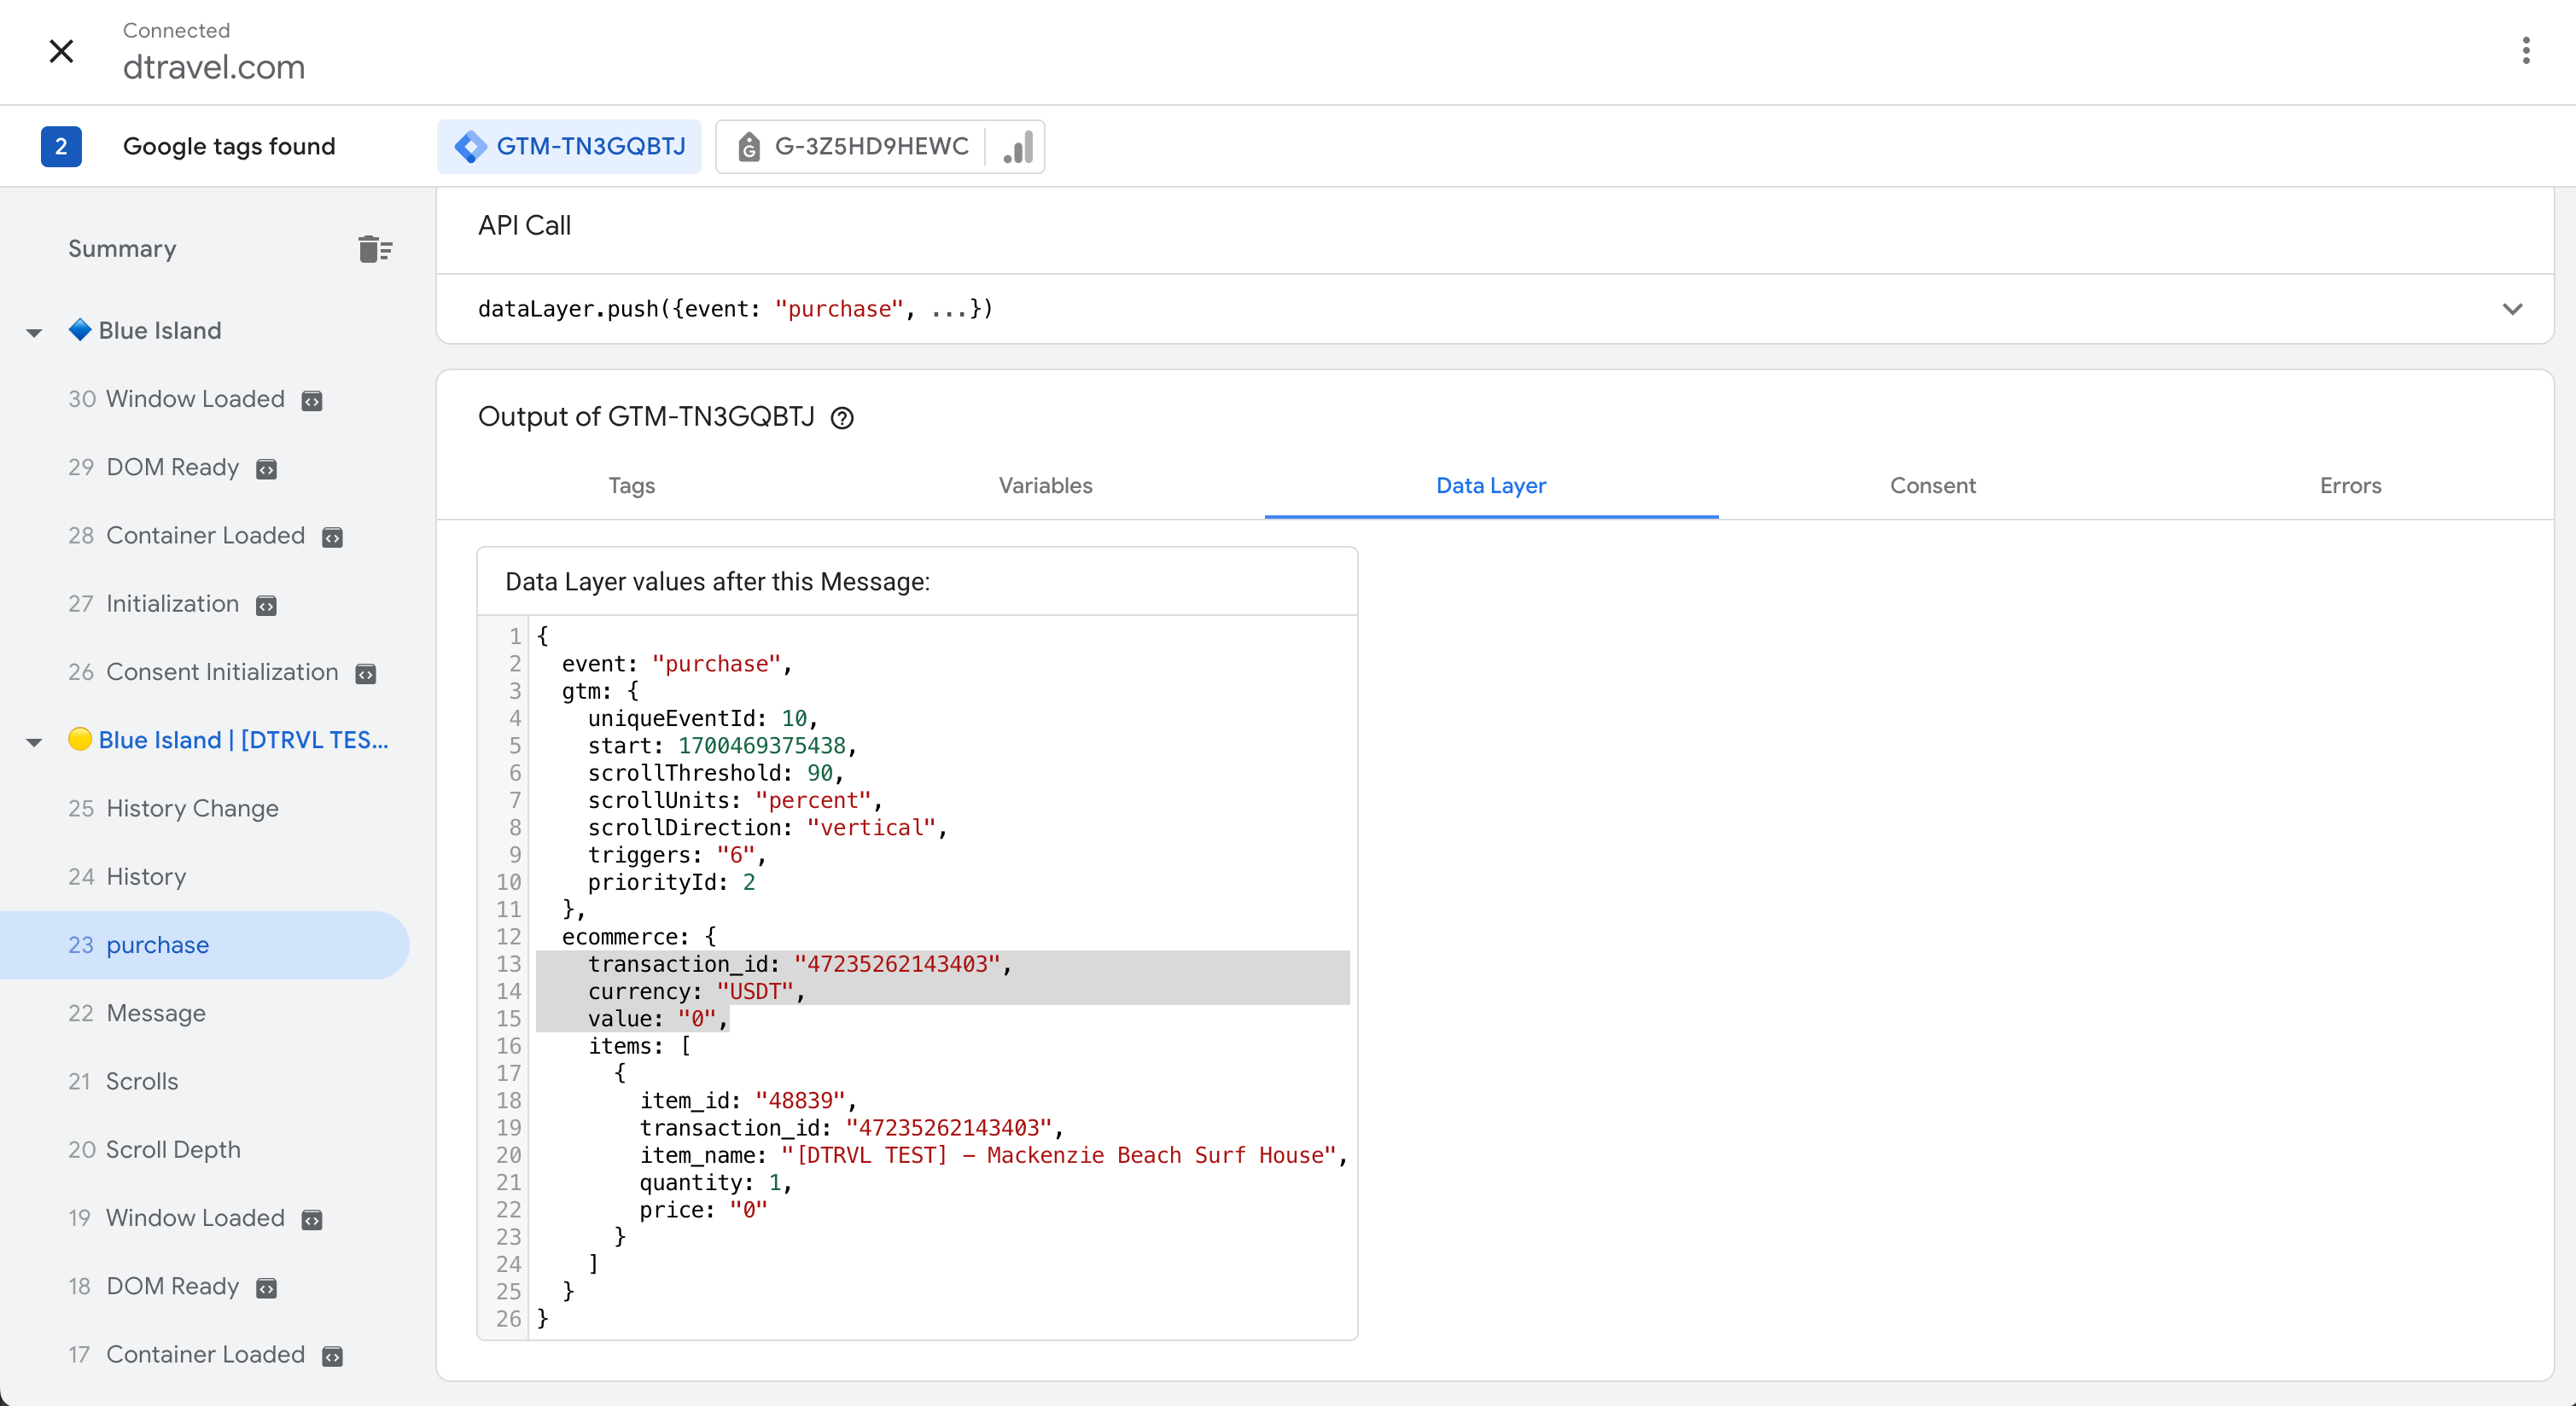Open help for Output of GTM-TN3GQBTJ
This screenshot has width=2576, height=1406.
tap(842, 418)
